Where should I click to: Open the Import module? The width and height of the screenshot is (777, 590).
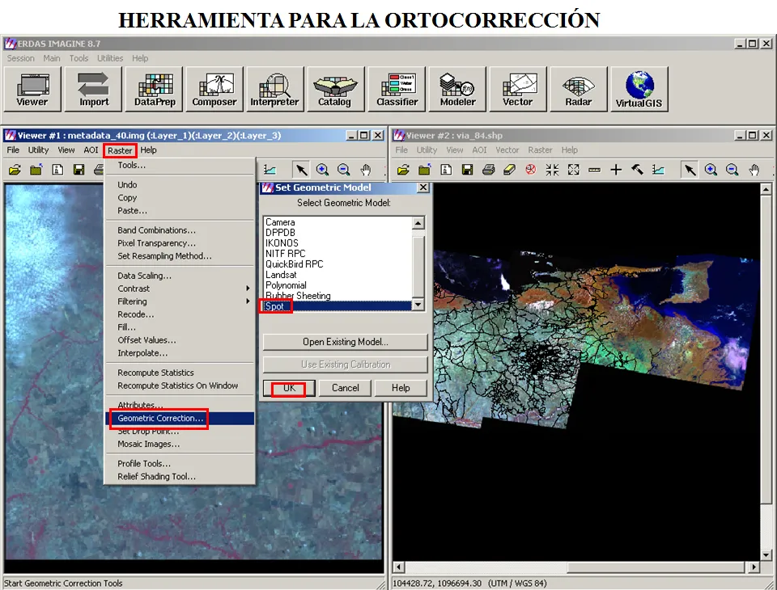[94, 89]
